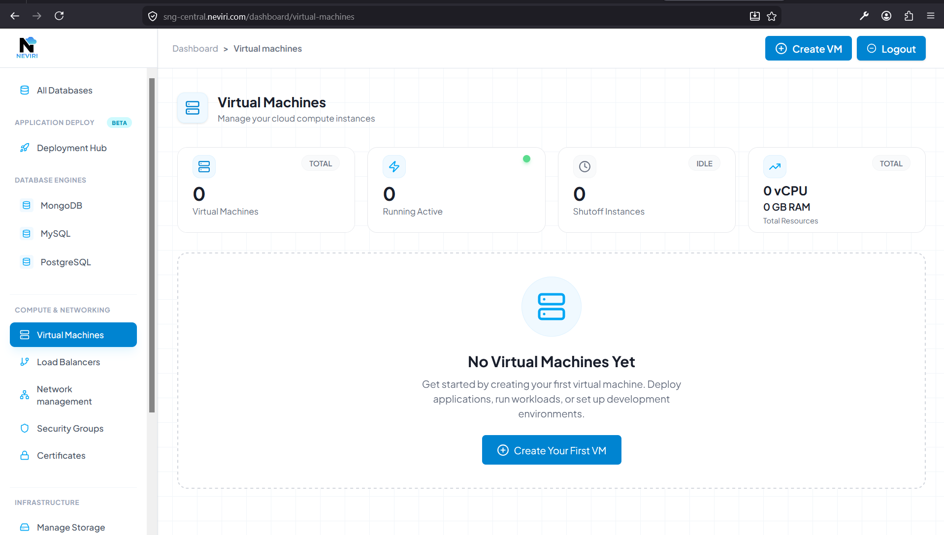Click the "No Virtual Machines Yet" heading
The height and width of the screenshot is (535, 944).
point(551,362)
